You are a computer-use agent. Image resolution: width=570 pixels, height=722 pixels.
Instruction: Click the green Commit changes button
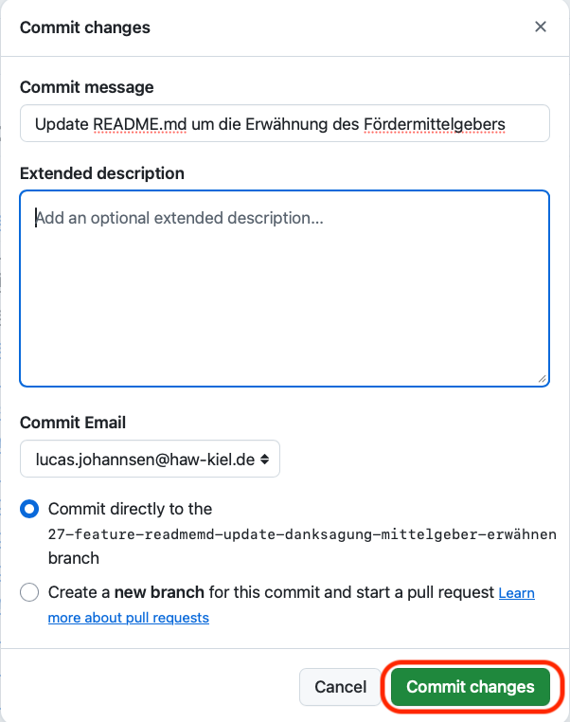pos(471,687)
